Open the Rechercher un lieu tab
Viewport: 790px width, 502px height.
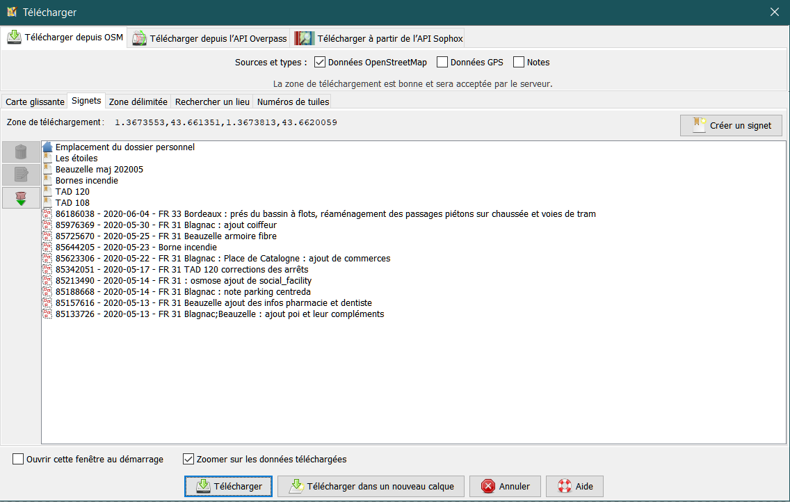(212, 101)
